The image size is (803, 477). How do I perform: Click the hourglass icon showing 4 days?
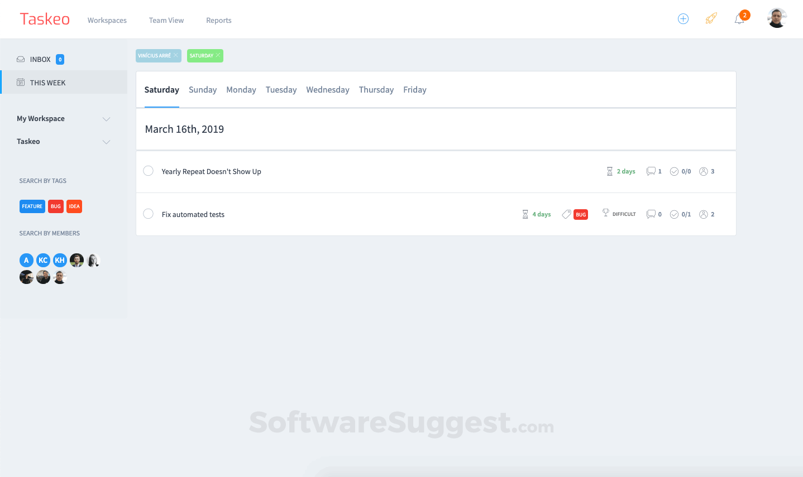(x=525, y=214)
